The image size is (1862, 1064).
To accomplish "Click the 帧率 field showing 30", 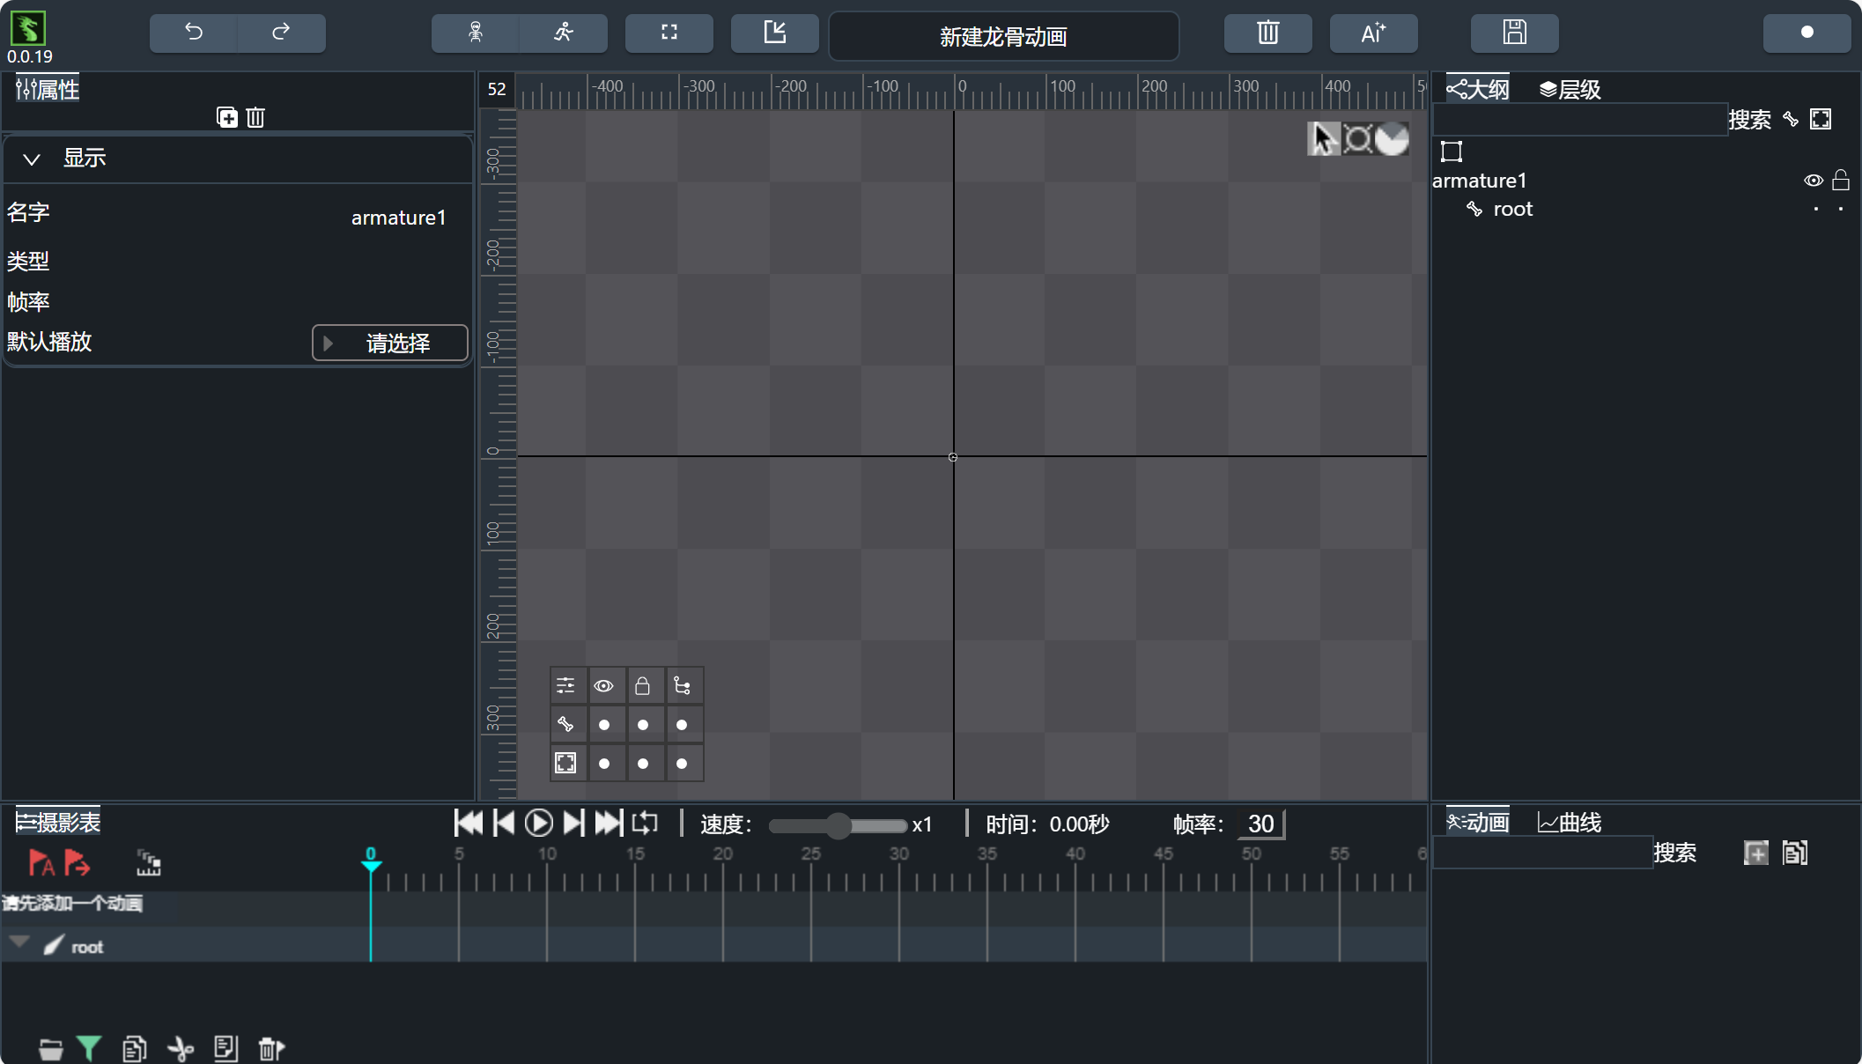I will tap(1260, 824).
